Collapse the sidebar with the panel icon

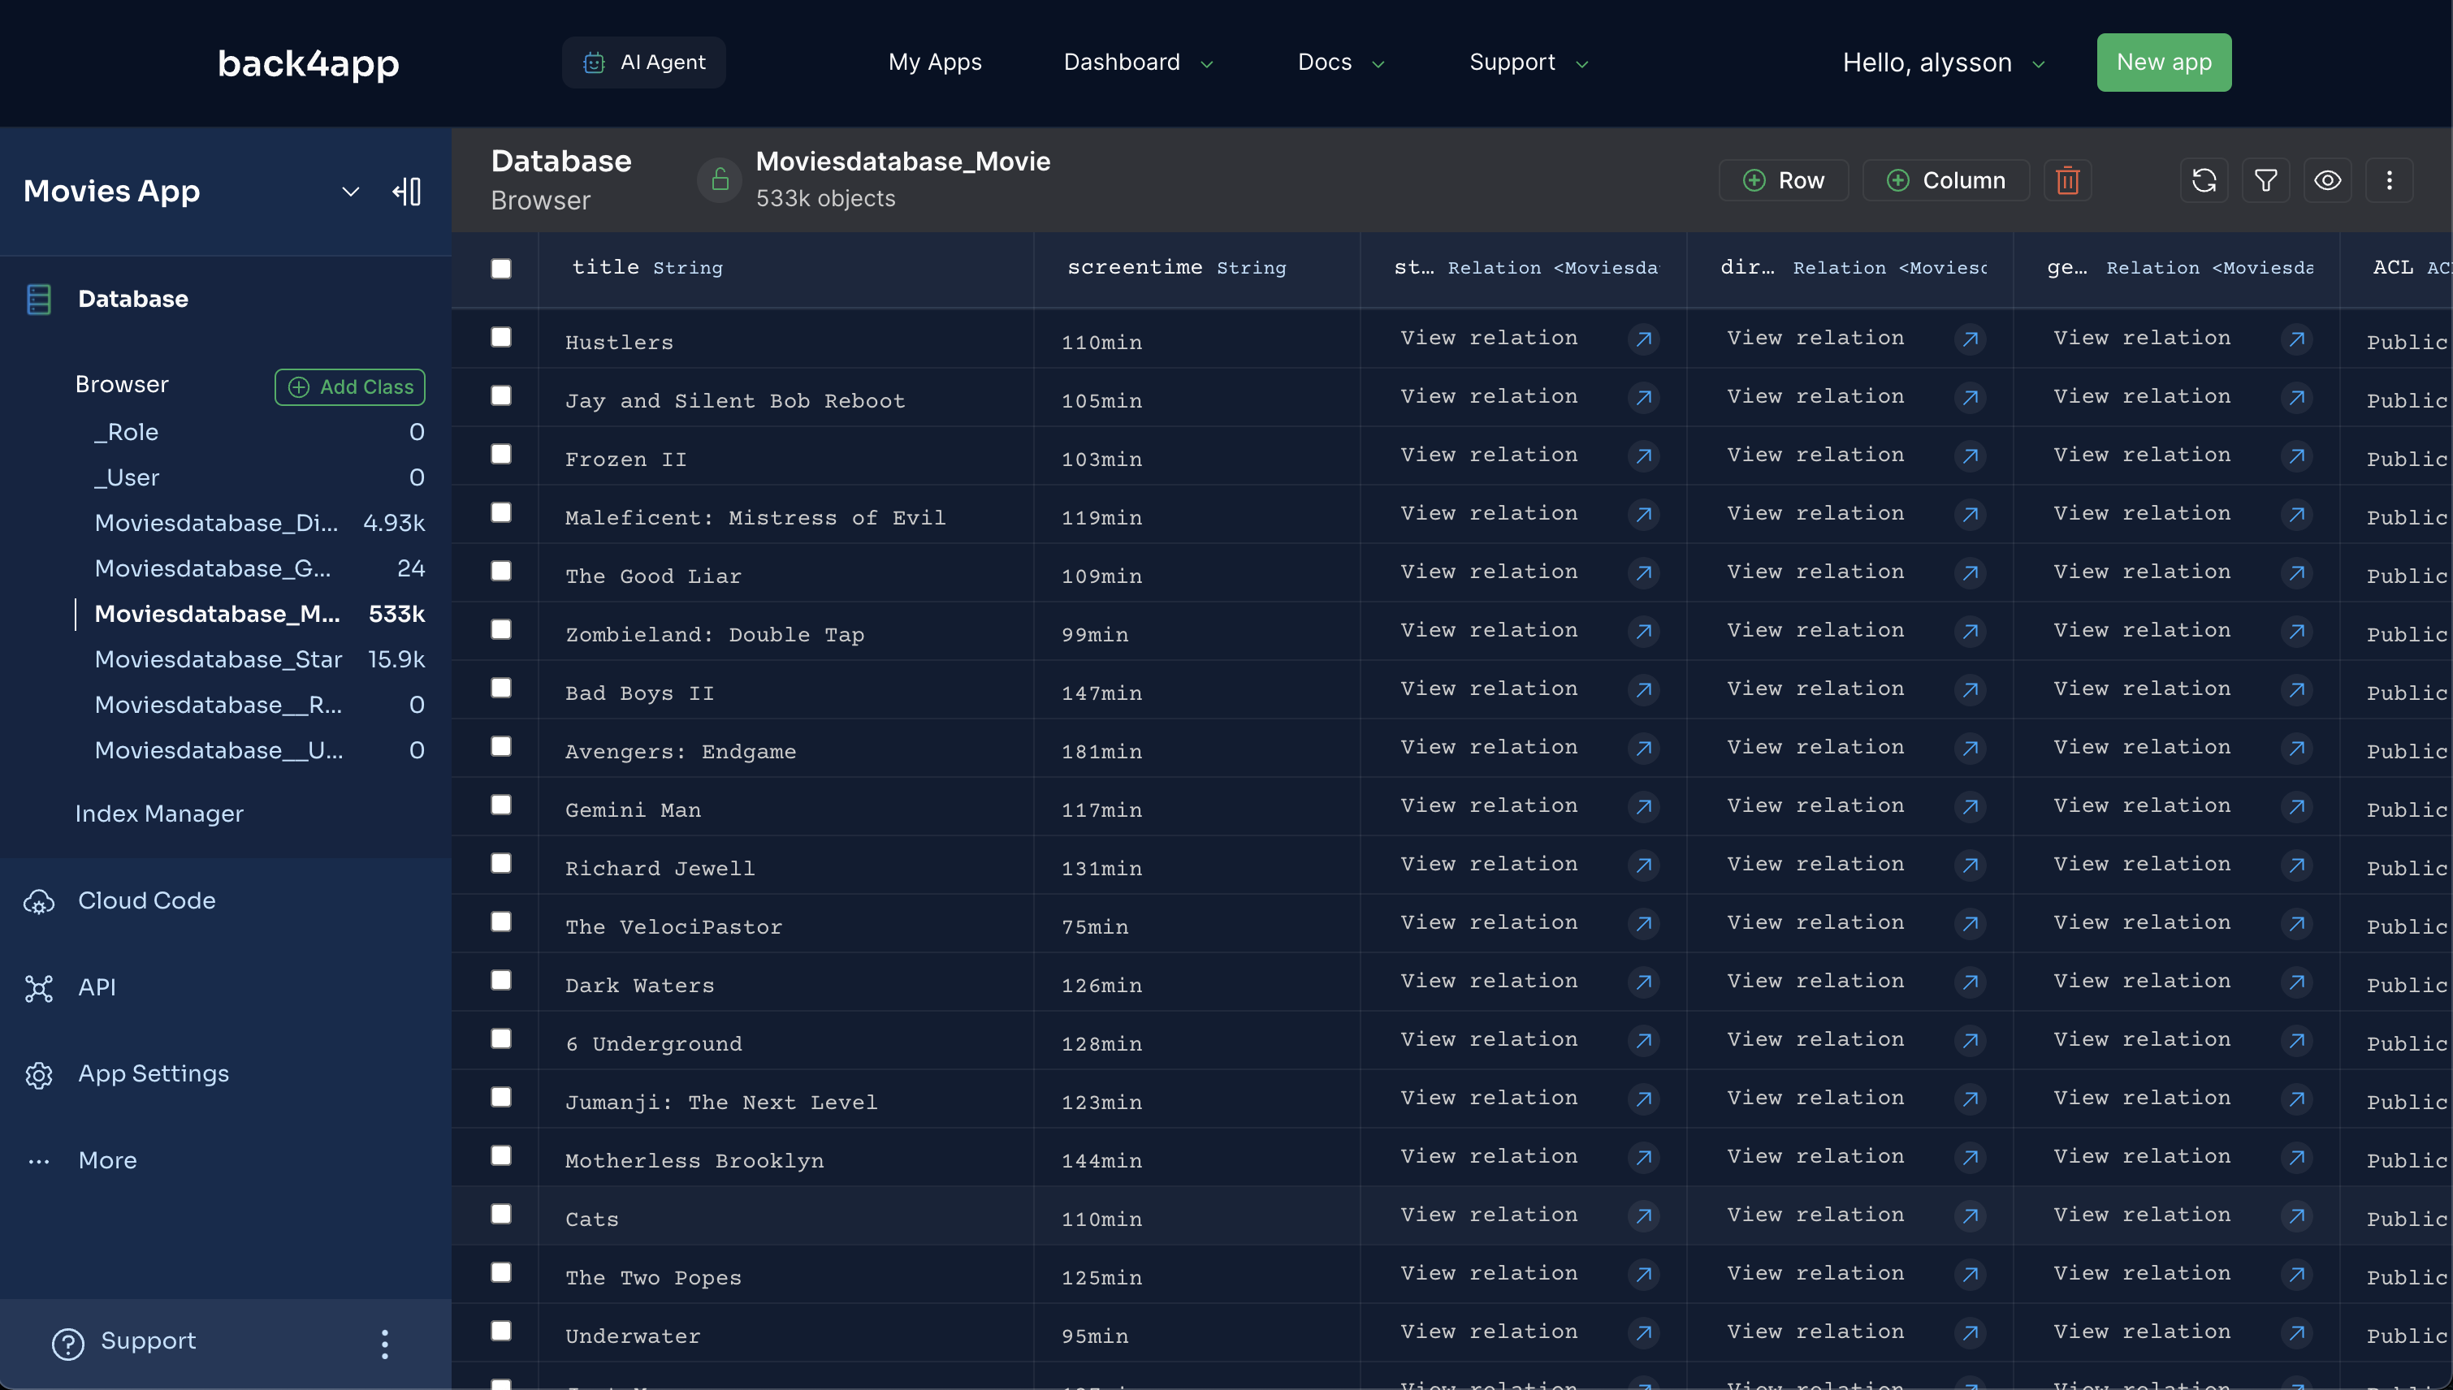tap(408, 192)
